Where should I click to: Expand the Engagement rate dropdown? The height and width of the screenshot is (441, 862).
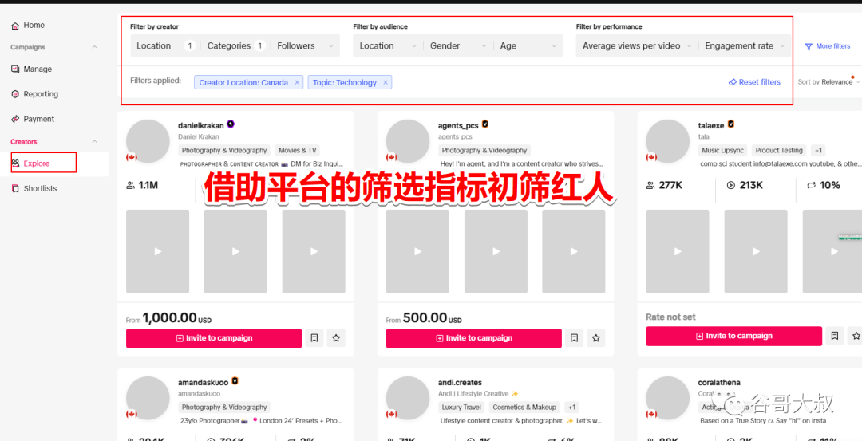click(x=745, y=46)
